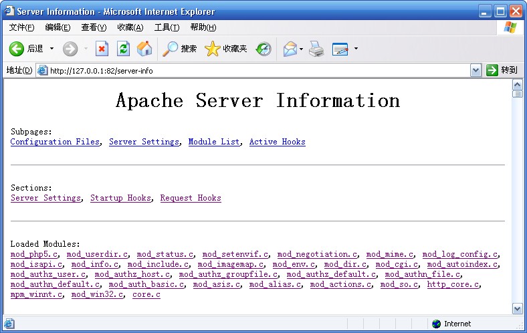The image size is (527, 333).
Task: Open the mod_authz_user.c module link
Action: [x=48, y=275]
